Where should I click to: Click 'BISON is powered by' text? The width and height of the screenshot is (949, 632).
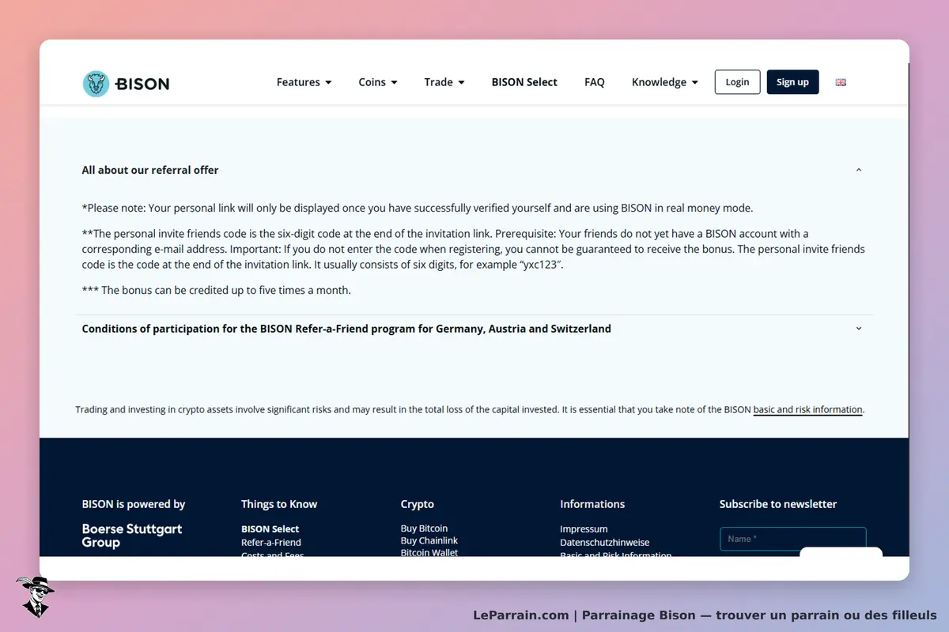(x=134, y=504)
